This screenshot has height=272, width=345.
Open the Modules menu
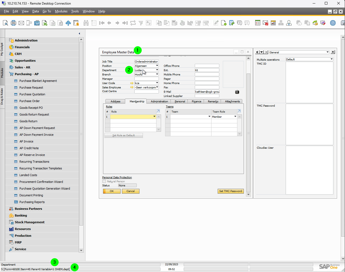61,11
